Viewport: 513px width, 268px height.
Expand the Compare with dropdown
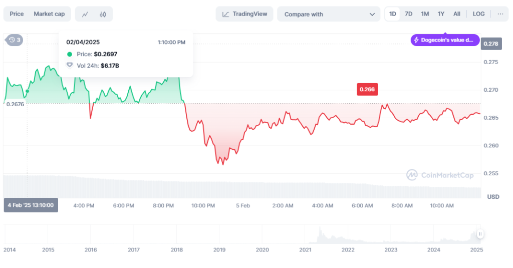tap(329, 14)
